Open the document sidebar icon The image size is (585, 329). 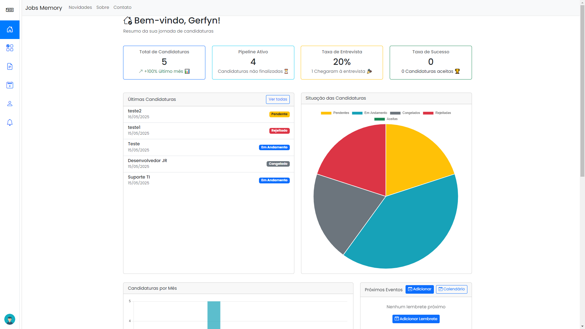[10, 66]
